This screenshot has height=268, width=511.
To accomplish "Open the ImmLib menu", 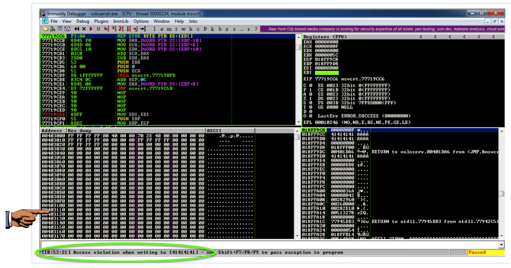I will pyautogui.click(x=121, y=21).
